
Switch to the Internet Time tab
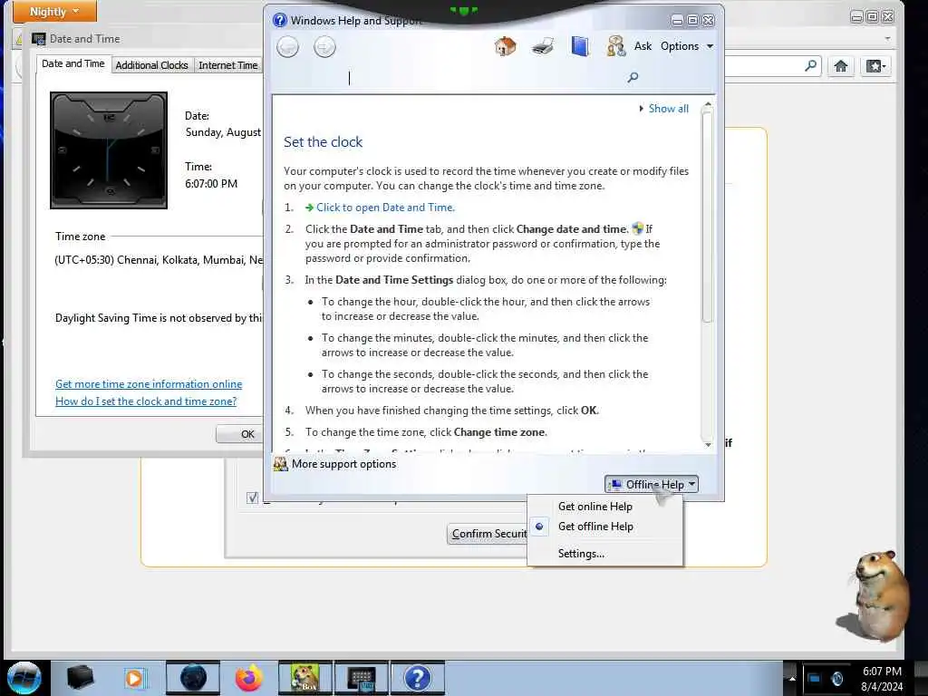pyautogui.click(x=227, y=65)
